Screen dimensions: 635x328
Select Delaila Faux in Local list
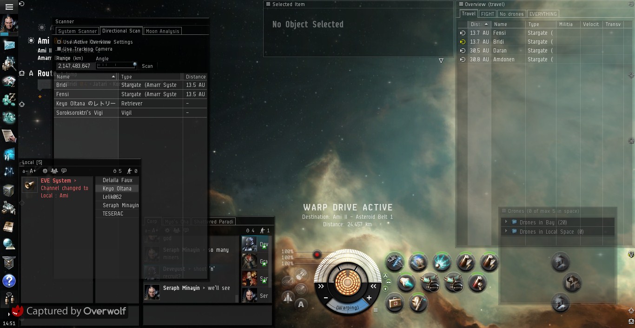(117, 180)
